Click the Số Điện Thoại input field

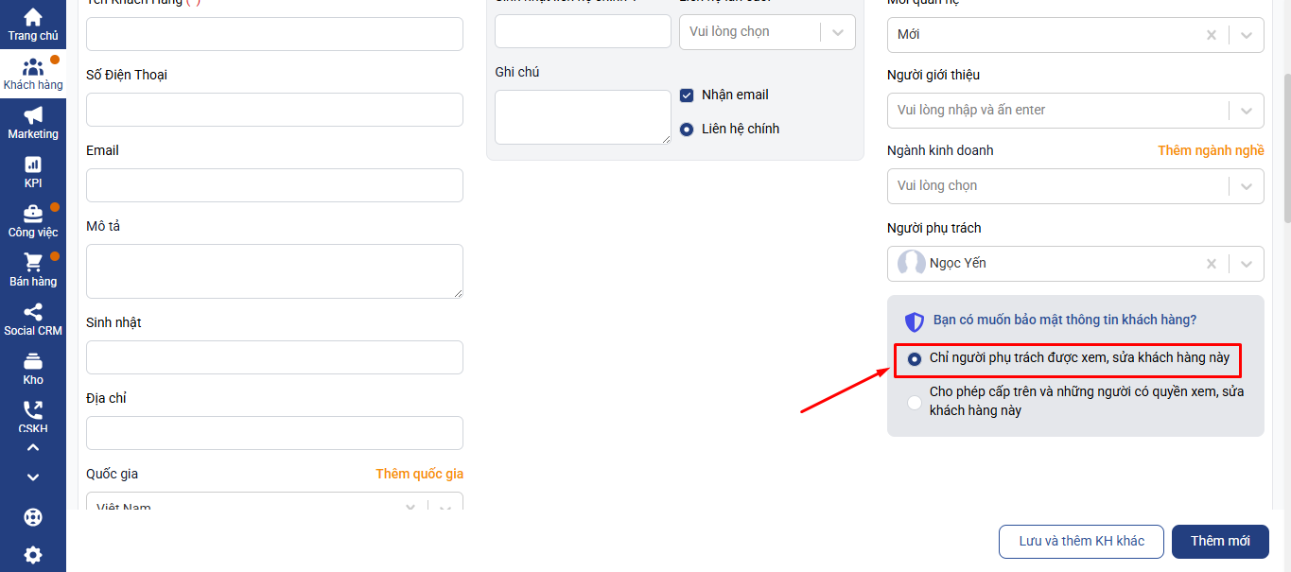coord(274,110)
